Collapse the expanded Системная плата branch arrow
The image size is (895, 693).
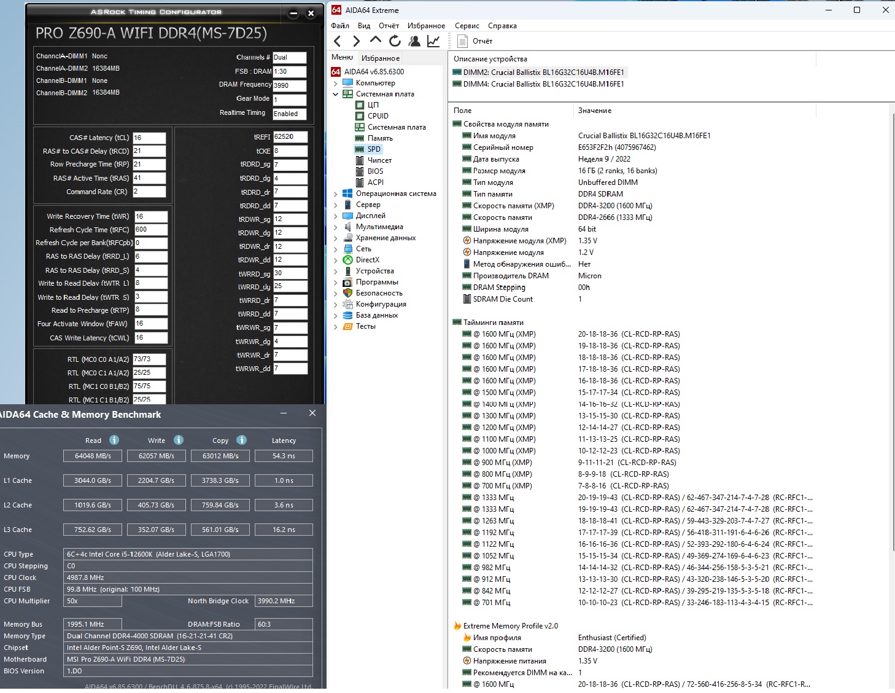click(x=336, y=94)
